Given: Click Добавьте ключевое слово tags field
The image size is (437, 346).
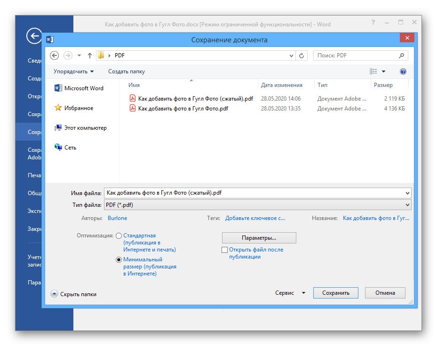Looking at the screenshot, I should [x=255, y=218].
